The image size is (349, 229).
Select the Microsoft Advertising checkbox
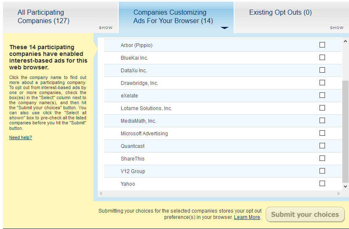322,133
